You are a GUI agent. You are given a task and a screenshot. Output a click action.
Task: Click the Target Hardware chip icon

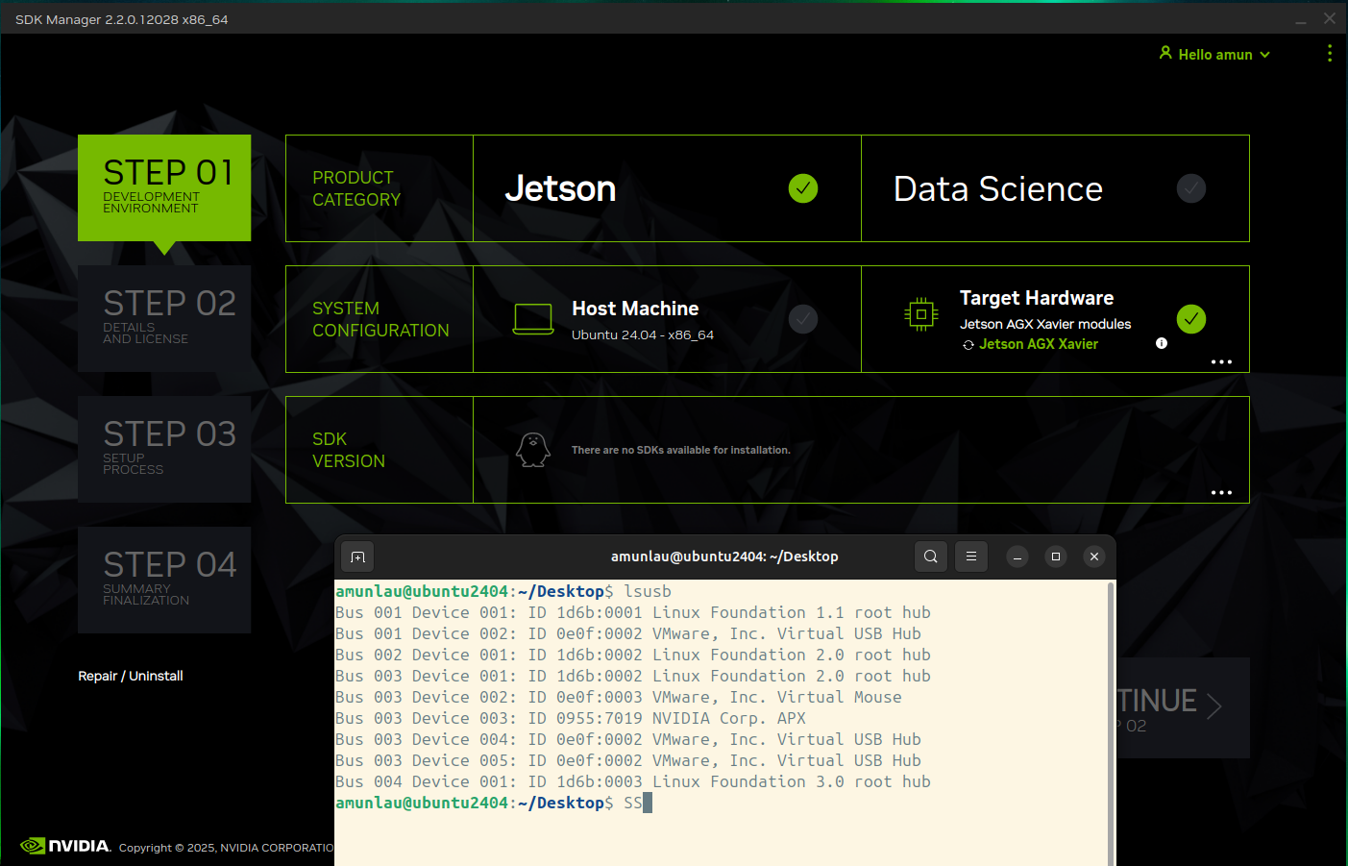coord(921,314)
